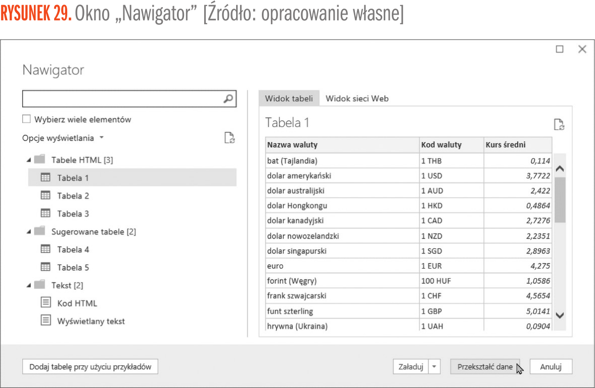Enable the Wybierz wiele elementów checkbox
The height and width of the screenshot is (388, 595).
27,119
